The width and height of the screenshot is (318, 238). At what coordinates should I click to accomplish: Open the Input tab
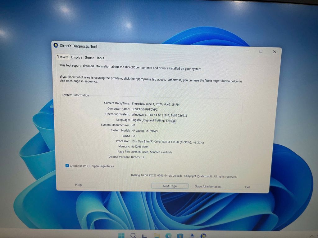tap(101, 58)
